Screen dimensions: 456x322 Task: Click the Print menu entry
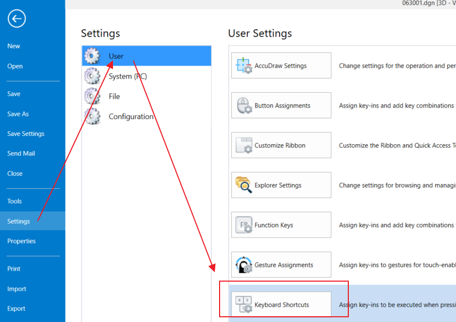tap(14, 269)
